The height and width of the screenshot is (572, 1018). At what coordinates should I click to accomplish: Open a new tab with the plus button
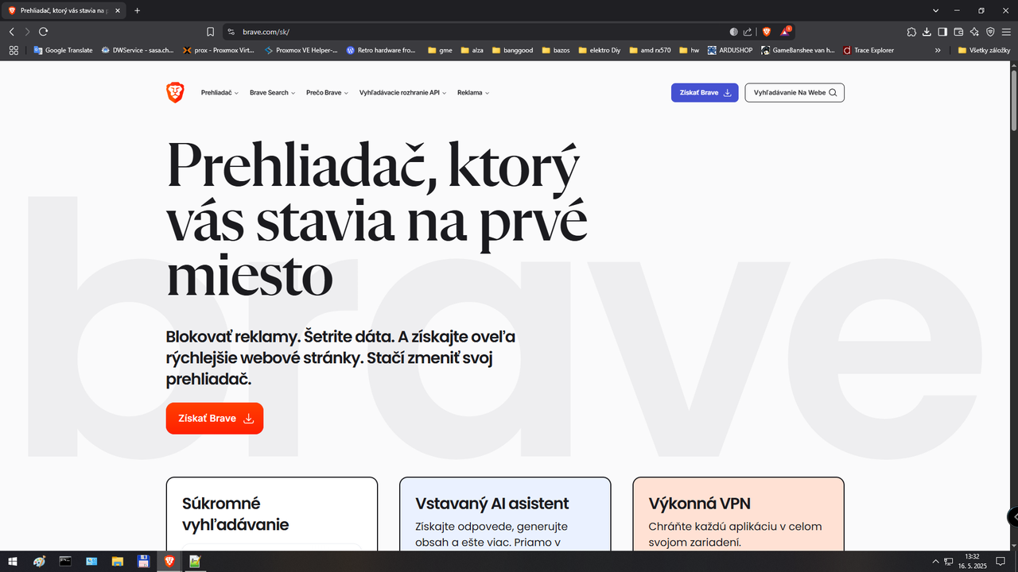point(137,10)
